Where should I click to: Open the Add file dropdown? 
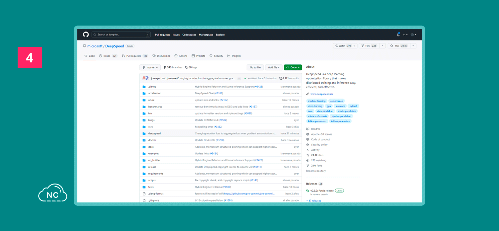pyautogui.click(x=274, y=67)
